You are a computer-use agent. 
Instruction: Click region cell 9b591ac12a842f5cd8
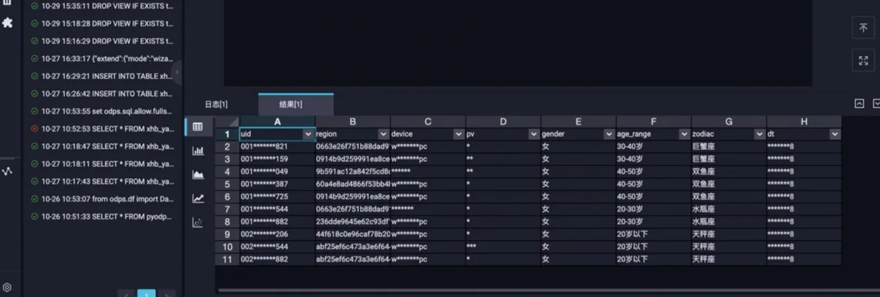(x=352, y=172)
